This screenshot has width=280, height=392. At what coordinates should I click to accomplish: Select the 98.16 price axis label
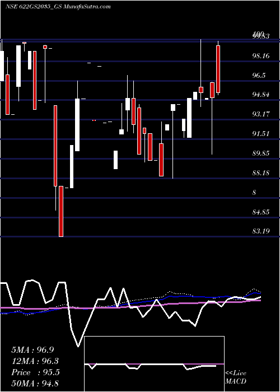coord(261,56)
